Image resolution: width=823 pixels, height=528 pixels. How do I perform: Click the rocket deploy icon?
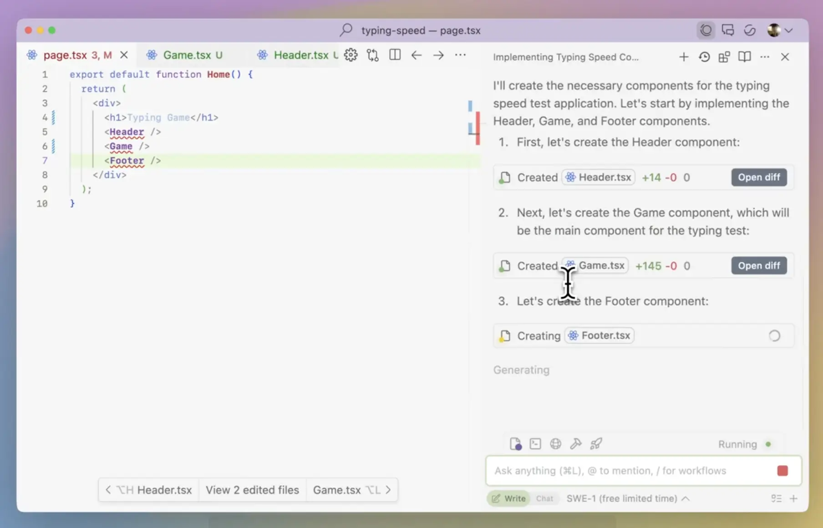point(596,444)
